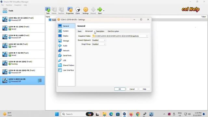The height and width of the screenshot is (117, 208).
Task: Select VM 1234-W7-64-EN
Action: pyautogui.click(x=22, y=45)
